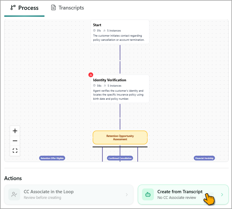Click the '04s' duration value
Screen dimensions: 232x209
tap(99, 85)
